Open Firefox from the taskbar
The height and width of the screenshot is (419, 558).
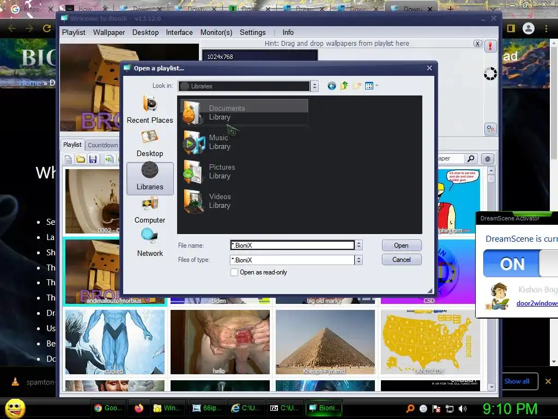point(139,408)
